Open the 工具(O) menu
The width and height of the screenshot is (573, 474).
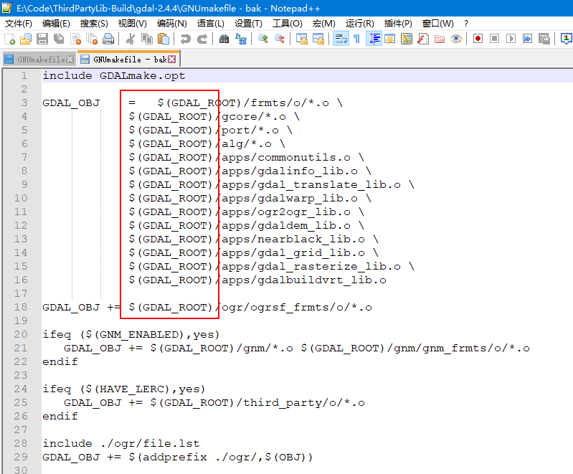point(288,24)
